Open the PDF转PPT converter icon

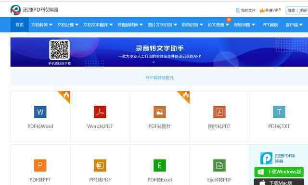40,165
